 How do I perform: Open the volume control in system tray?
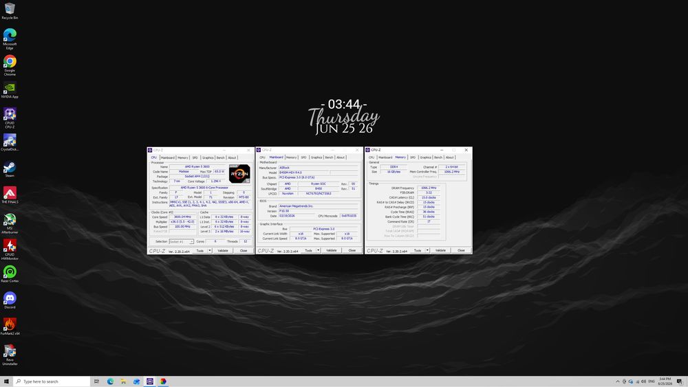click(x=644, y=382)
